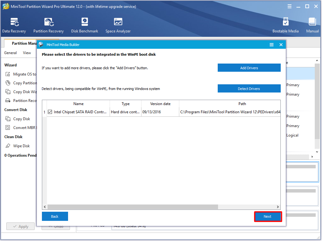Open the Manual
The width and height of the screenshot is (322, 241).
[312, 25]
